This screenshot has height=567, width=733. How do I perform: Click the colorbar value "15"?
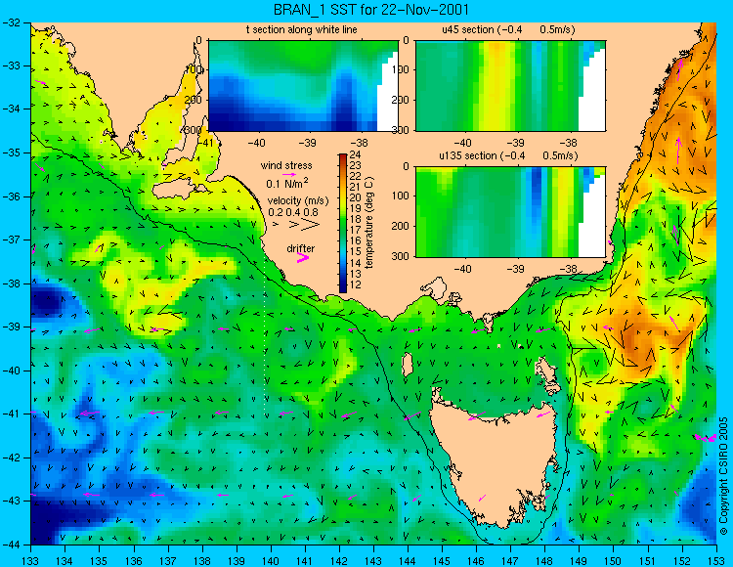[x=356, y=252]
